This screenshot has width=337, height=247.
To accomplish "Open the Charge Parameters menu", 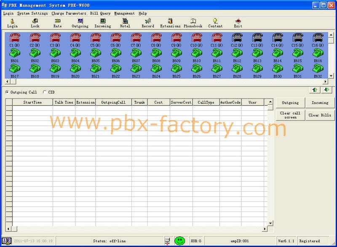I will click(69, 13).
